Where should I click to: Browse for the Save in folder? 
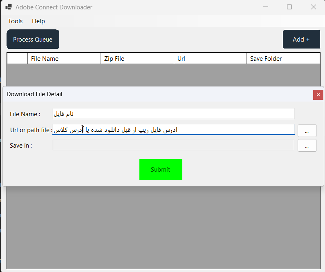pyautogui.click(x=307, y=146)
